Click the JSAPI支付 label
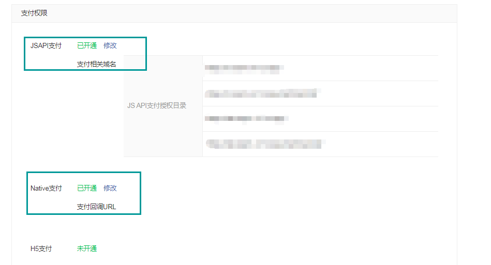This screenshot has width=491, height=265. point(46,45)
